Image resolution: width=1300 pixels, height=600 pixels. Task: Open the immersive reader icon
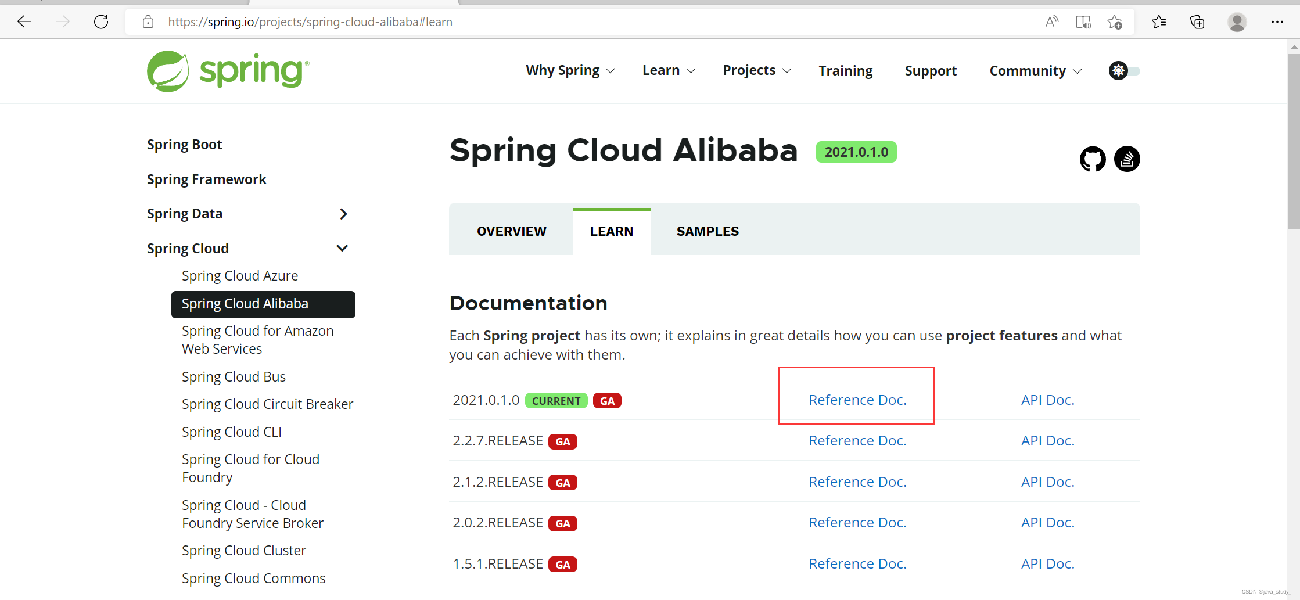coord(1083,22)
